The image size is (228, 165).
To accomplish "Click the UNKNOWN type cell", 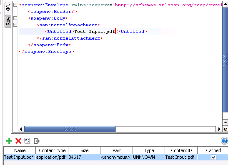I will tap(149, 157).
